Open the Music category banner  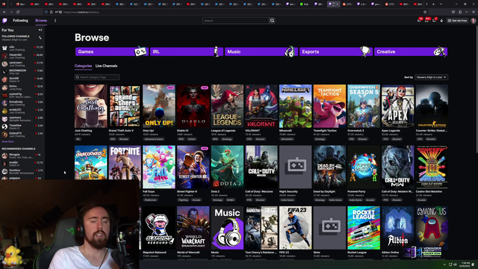pos(261,52)
